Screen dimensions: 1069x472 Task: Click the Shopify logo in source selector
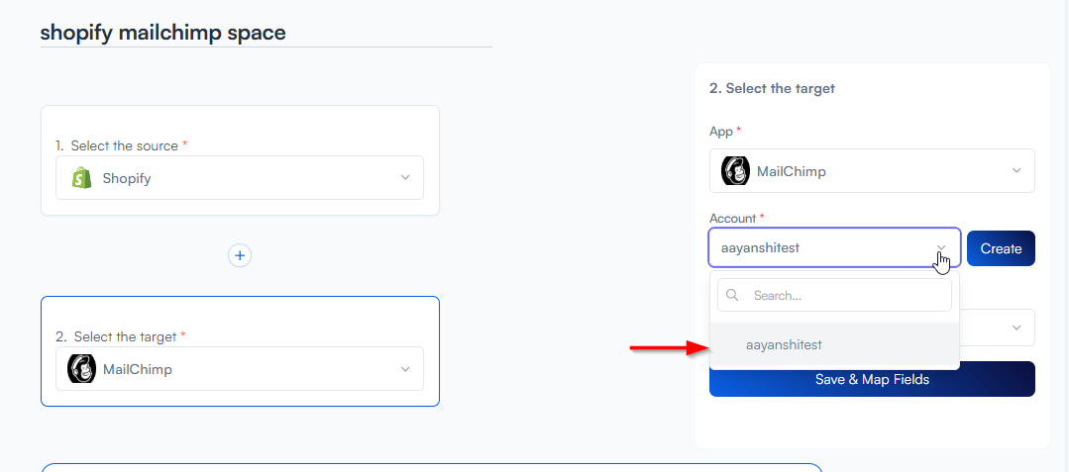tap(81, 178)
